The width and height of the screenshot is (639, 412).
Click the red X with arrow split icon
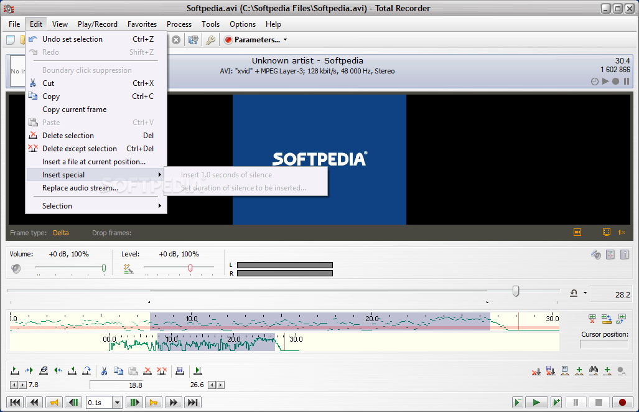[x=536, y=371]
